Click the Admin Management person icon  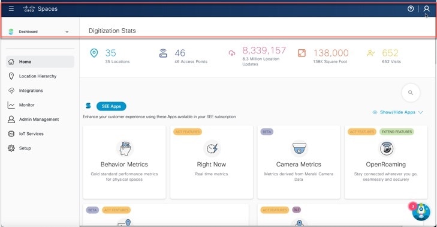[11, 120]
